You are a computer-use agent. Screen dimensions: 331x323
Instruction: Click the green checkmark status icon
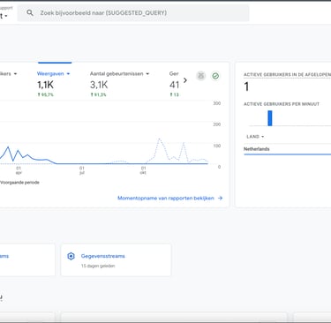pos(215,76)
